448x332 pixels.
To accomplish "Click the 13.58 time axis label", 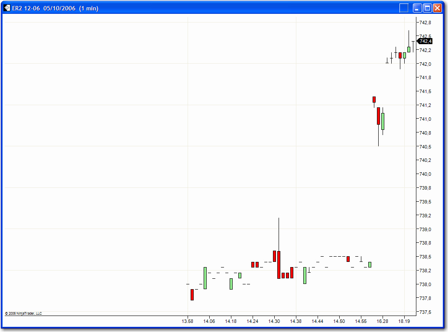I will coord(188,322).
